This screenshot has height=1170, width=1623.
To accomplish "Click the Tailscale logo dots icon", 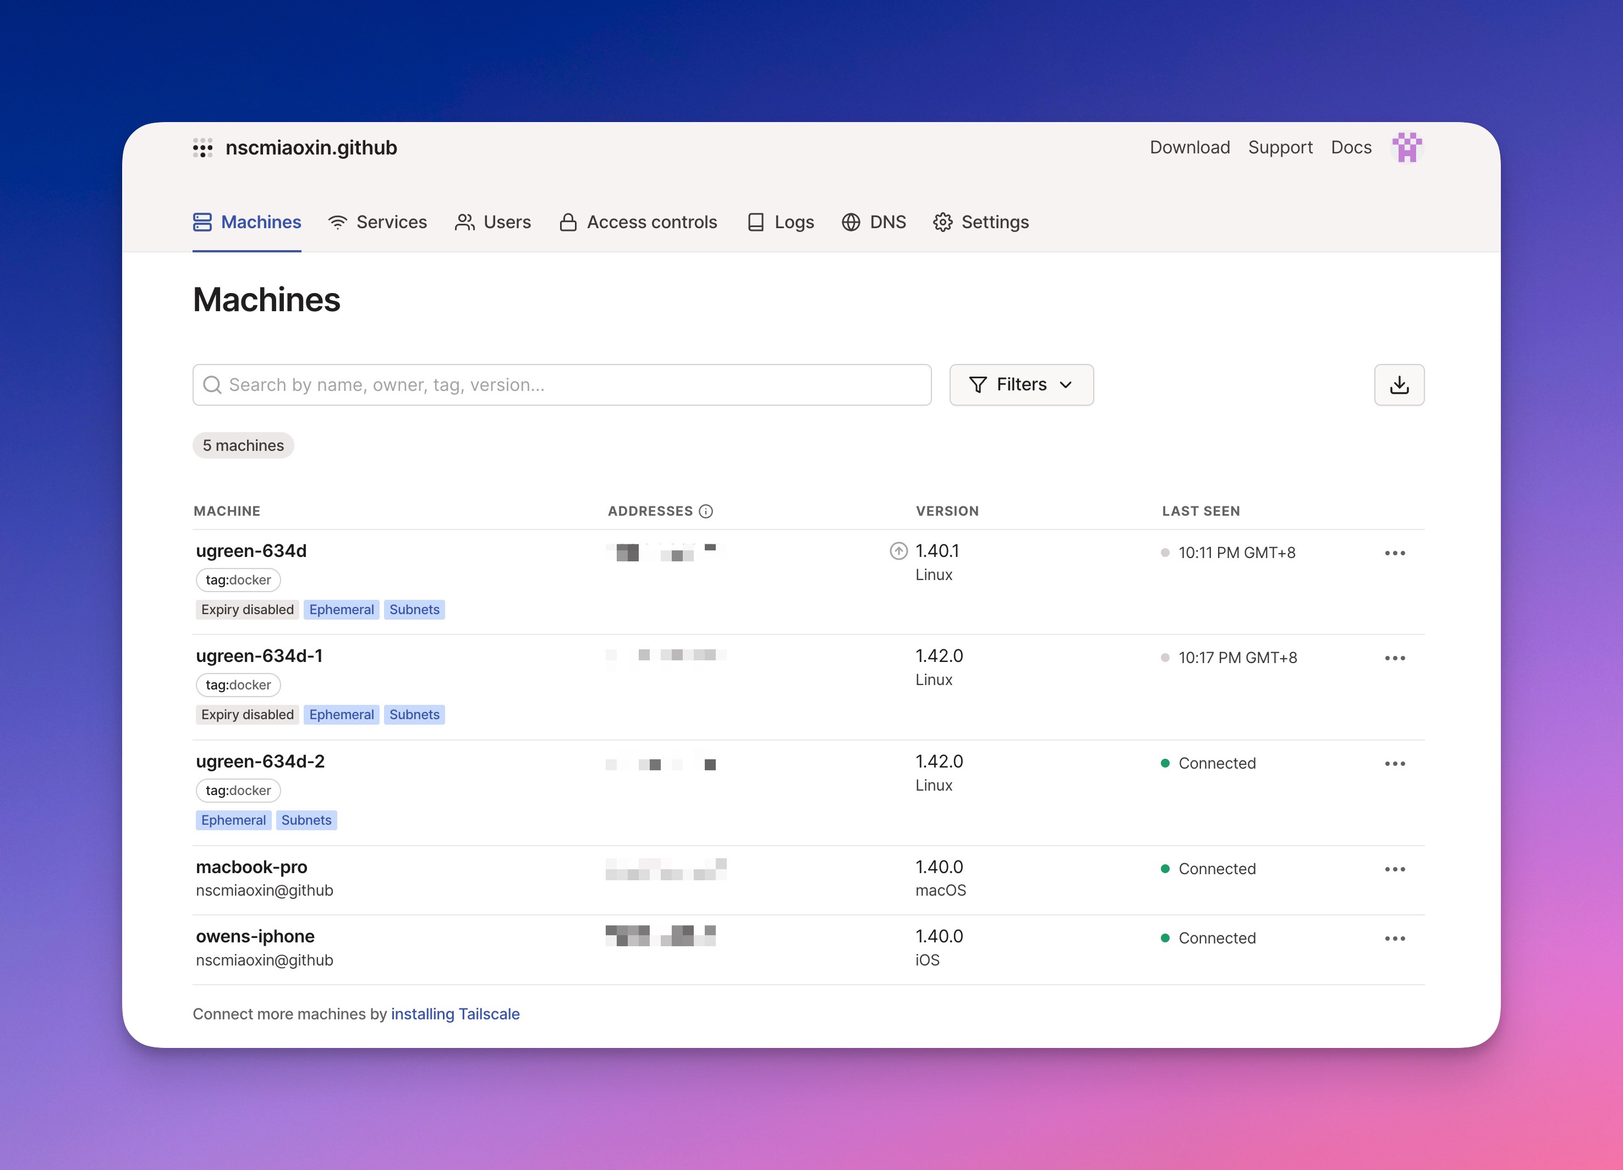I will pos(202,148).
